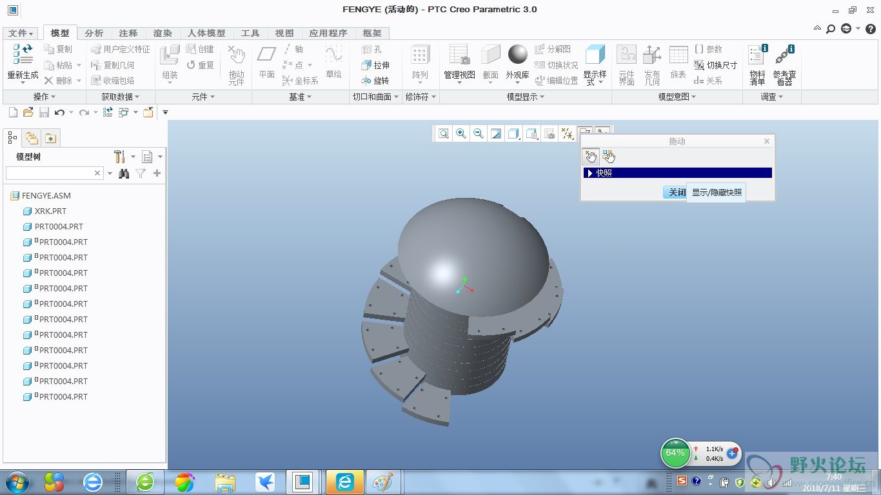Open the favorites tab in navigator
The width and height of the screenshot is (881, 495).
(x=51, y=138)
